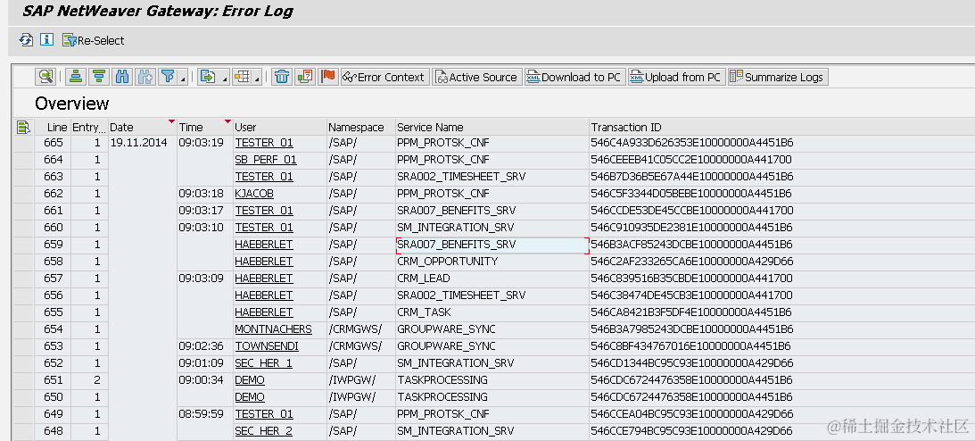Select the CRM_TASK service cell
975x441 pixels.
pos(492,312)
